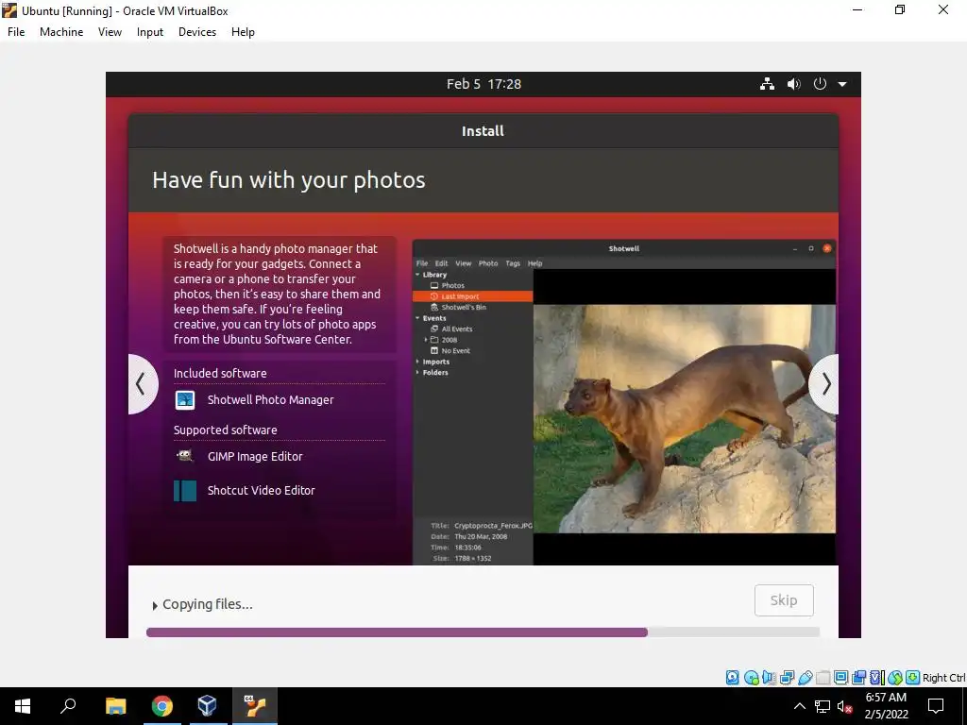
Task: Click the muted Windows volume tray icon
Action: click(x=845, y=706)
